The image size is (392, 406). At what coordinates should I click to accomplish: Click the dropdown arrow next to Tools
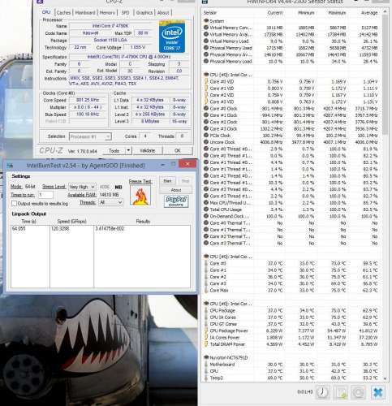(x=128, y=150)
